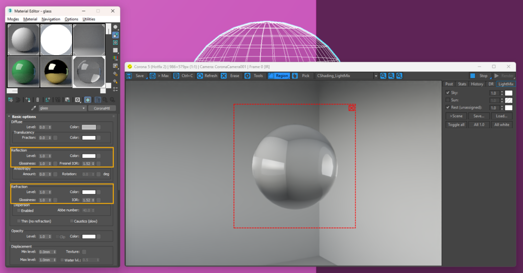Click Erase in the render toolbar
Image resolution: width=523 pixels, height=273 pixels.
point(231,76)
